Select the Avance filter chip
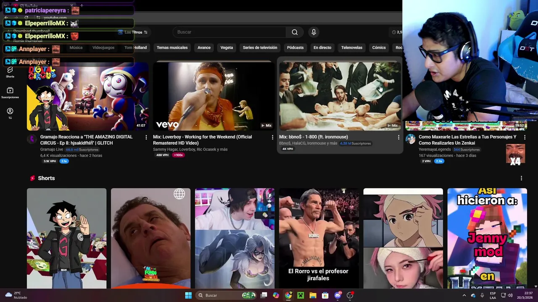Screen dimensions: 538x302 tap(204, 47)
